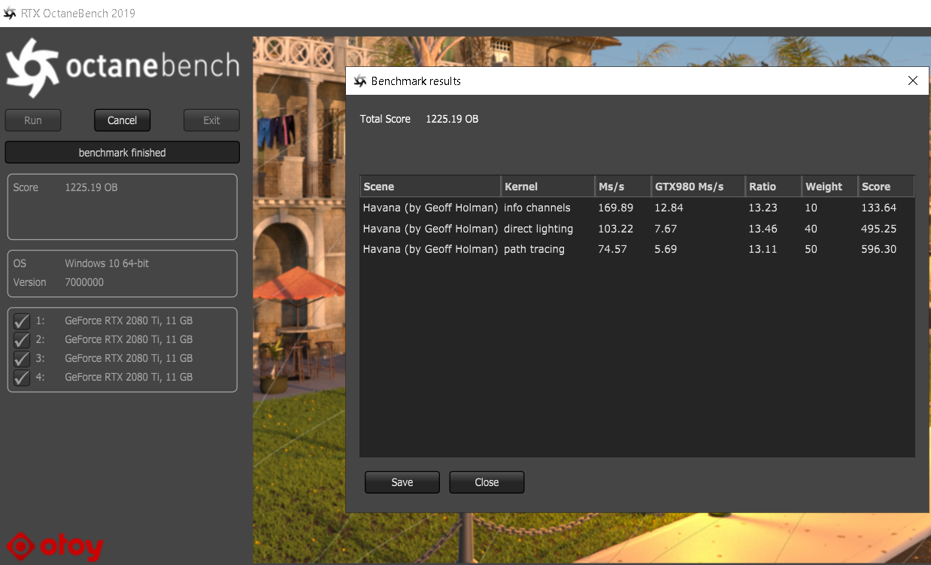Click the GTX980 Ms/s column header
931x565 pixels.
(698, 187)
